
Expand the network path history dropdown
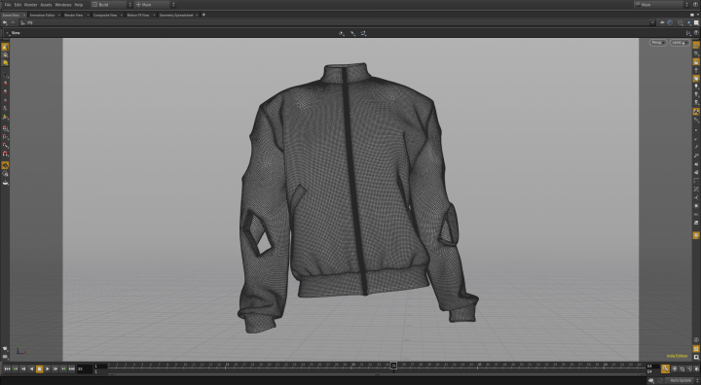coord(652,22)
